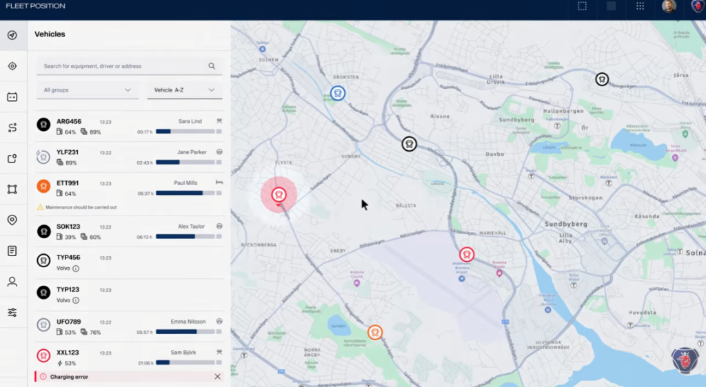The image size is (706, 387).
Task: Click the search magnifier icon
Action: pos(212,66)
